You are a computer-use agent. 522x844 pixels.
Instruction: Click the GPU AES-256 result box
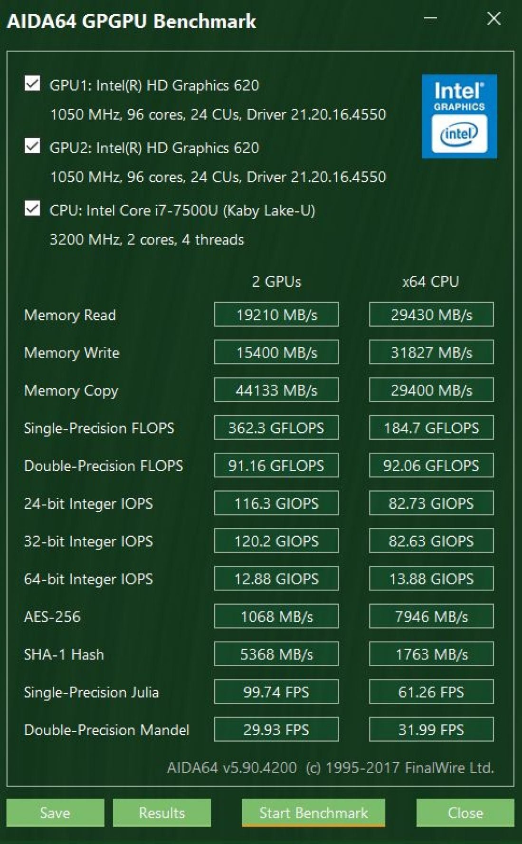point(276,616)
